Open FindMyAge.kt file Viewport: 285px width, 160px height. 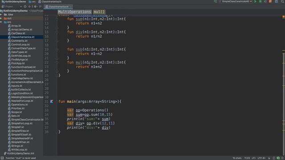coord(20,60)
